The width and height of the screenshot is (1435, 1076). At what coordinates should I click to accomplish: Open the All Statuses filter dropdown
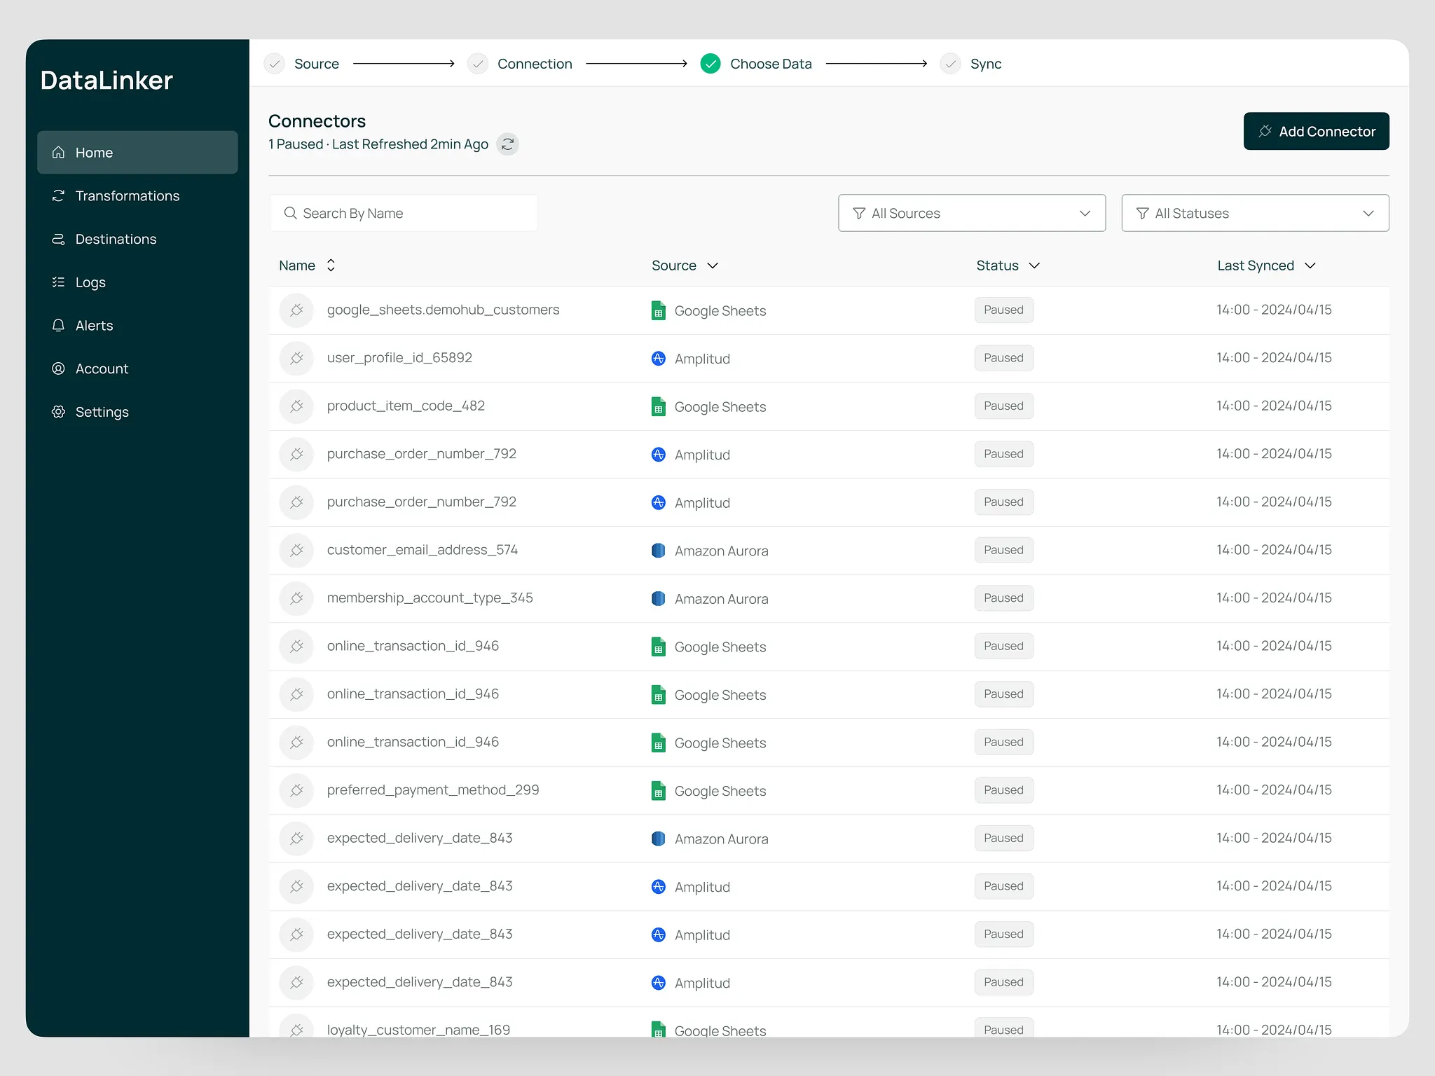[x=1254, y=213]
